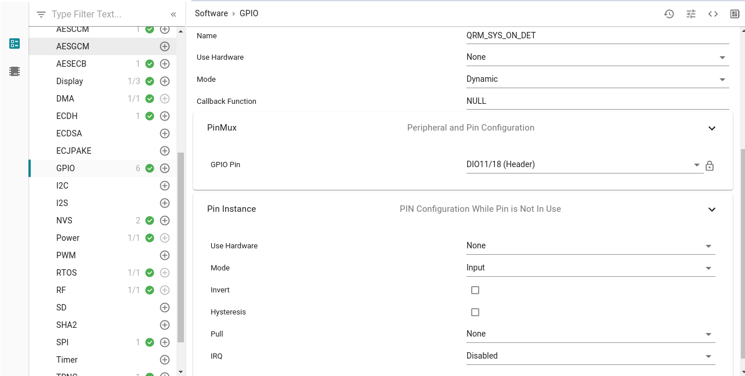Open the board view icon
The image size is (745, 376).
tap(735, 14)
